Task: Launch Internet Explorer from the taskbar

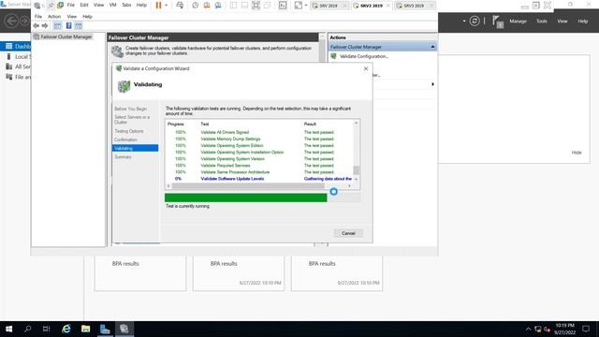Action: tap(66, 329)
